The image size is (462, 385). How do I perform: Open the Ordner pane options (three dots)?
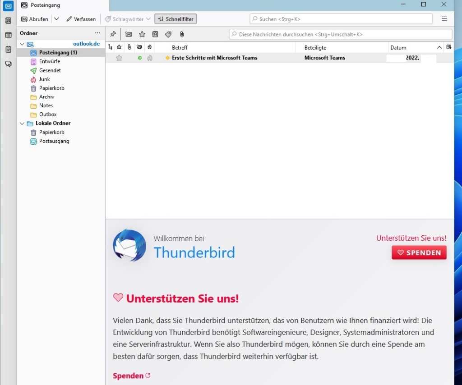[97, 33]
